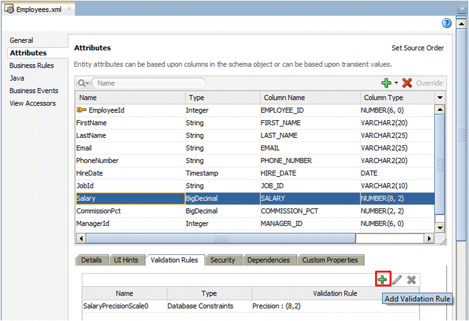The image size is (469, 321).
Task: Sort by the Type column header in attributes table
Action: click(x=223, y=98)
